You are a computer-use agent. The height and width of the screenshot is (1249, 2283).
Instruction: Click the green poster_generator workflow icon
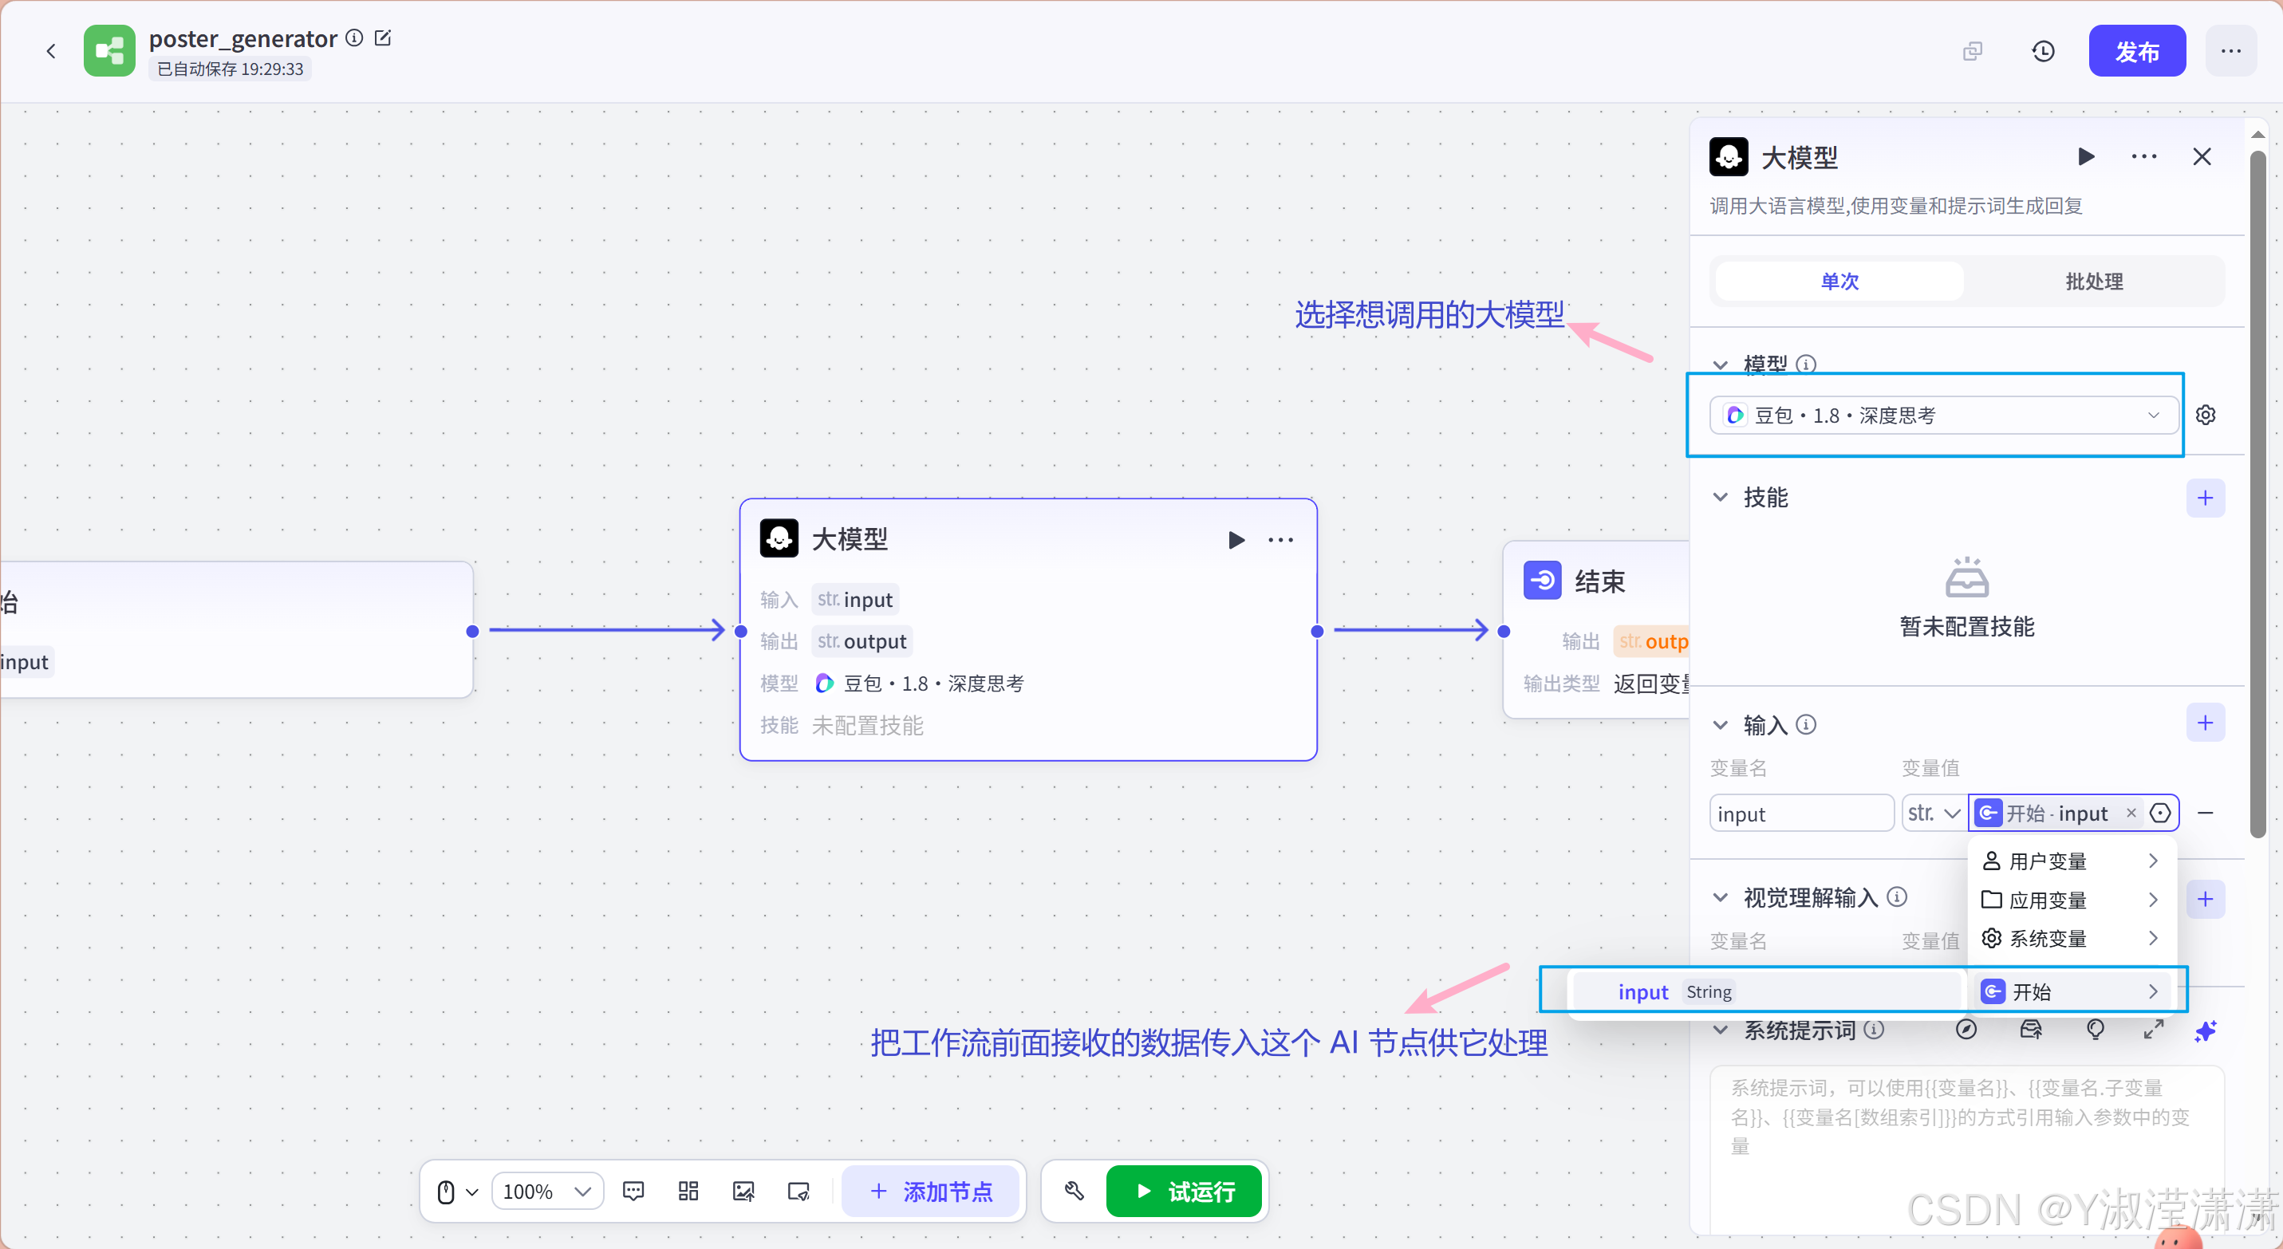point(109,50)
